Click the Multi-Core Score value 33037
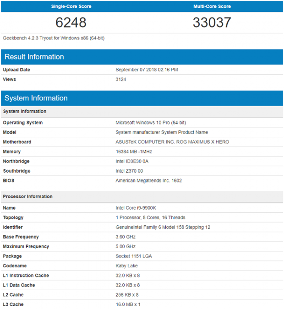Screen dimensions: 284x309 click(212, 22)
